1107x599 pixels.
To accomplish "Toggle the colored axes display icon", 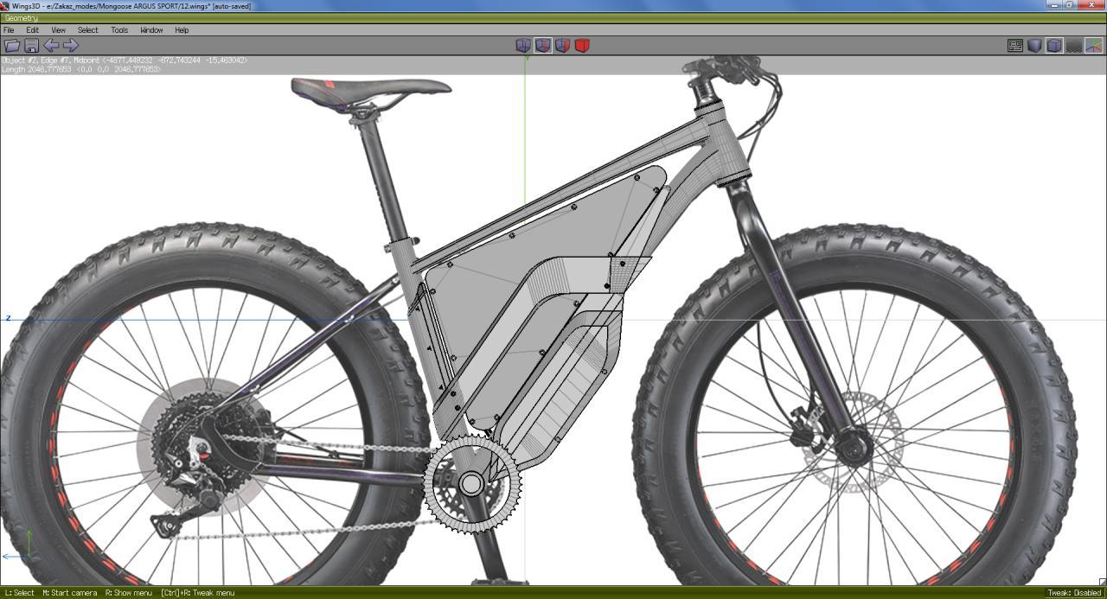I will (x=1094, y=46).
